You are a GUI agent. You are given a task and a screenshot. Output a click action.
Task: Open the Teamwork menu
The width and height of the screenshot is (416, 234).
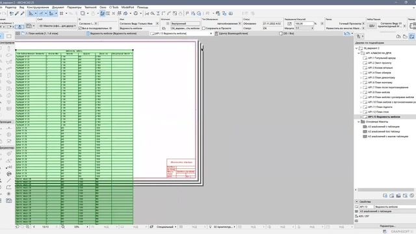(90, 7)
